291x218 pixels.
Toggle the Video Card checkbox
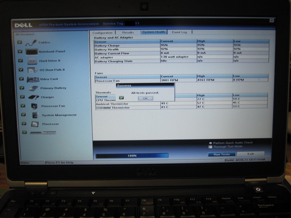click(21, 79)
